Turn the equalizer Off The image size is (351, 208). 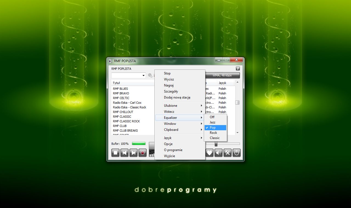pos(216,117)
